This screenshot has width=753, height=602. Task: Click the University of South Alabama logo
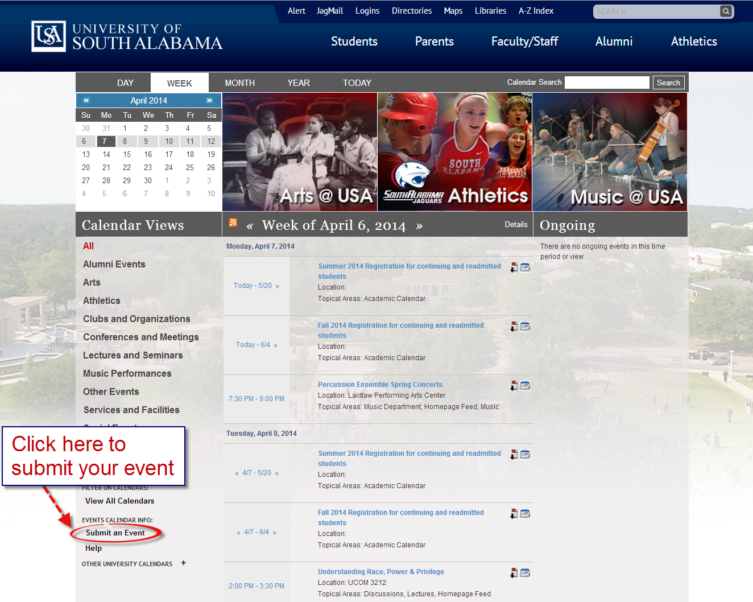coord(127,36)
